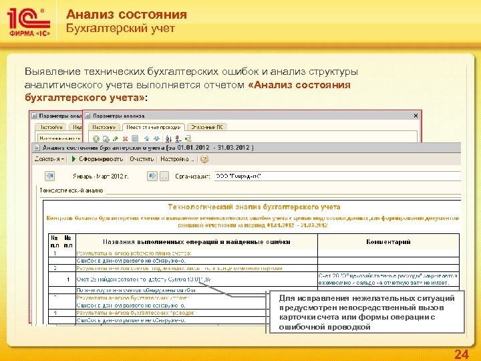Click the 1C firm logo
The height and width of the screenshot is (361, 481).
point(29,22)
